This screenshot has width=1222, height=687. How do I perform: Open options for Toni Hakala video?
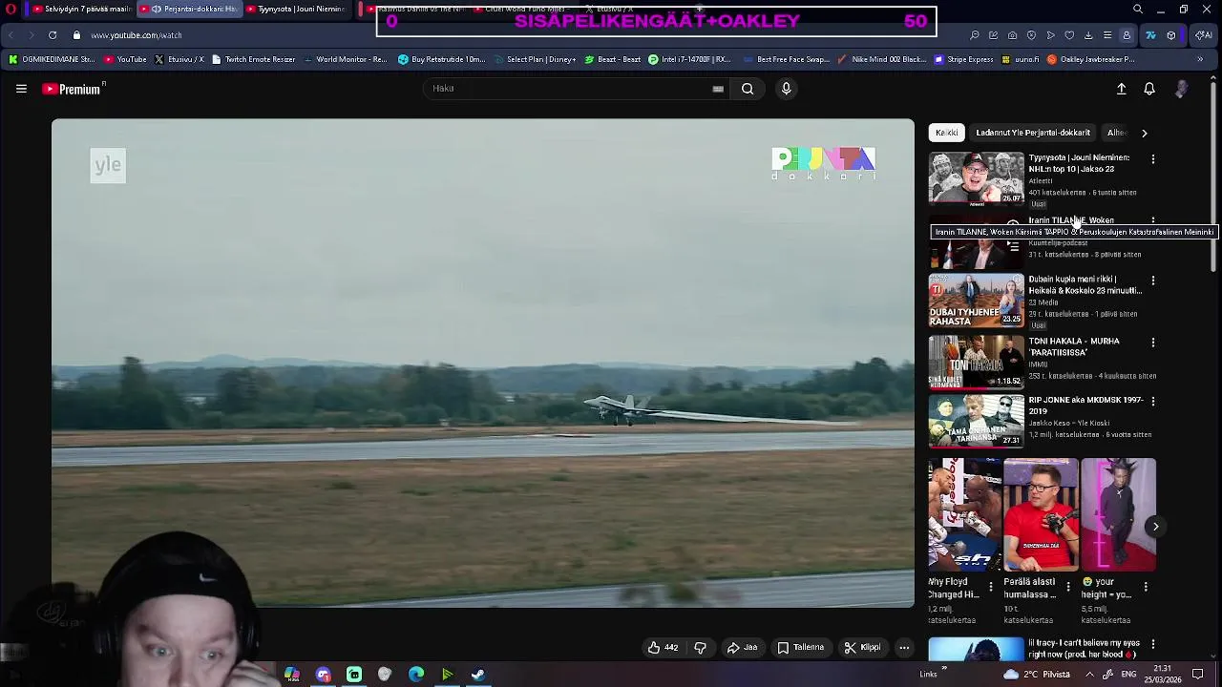click(x=1153, y=342)
